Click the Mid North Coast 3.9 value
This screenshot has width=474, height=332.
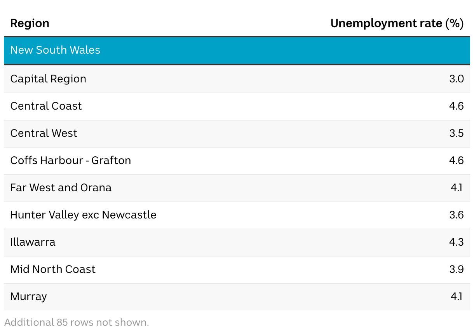coord(457,269)
